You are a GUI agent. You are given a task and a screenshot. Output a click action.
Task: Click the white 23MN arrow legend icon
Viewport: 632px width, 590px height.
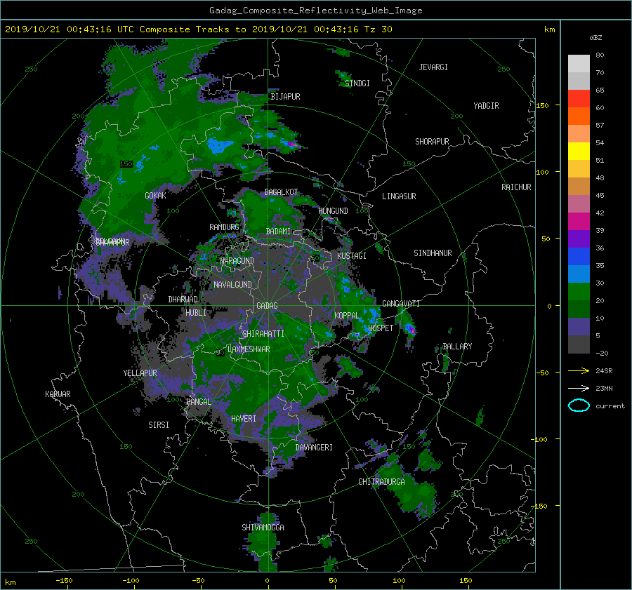(579, 388)
